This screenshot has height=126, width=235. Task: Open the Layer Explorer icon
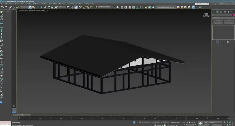(126, 7)
